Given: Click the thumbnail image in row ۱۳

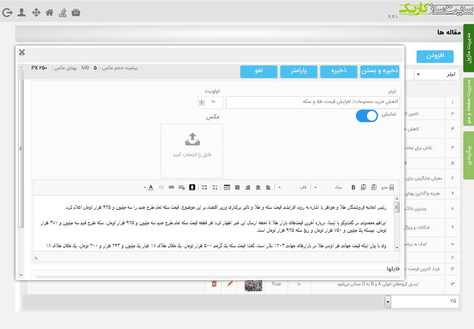Looking at the screenshot, I should 253,285.
